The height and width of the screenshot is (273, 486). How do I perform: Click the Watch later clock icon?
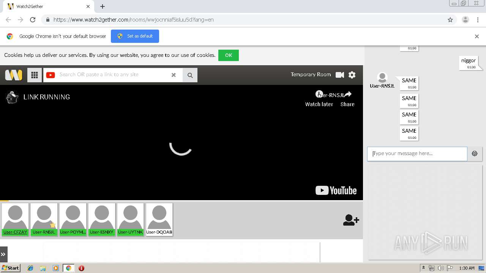click(319, 94)
